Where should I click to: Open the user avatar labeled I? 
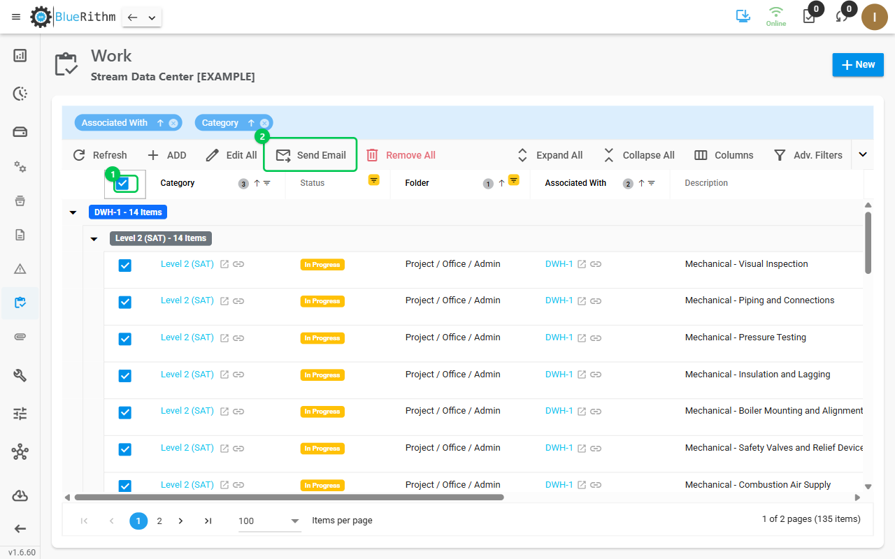[x=875, y=17]
